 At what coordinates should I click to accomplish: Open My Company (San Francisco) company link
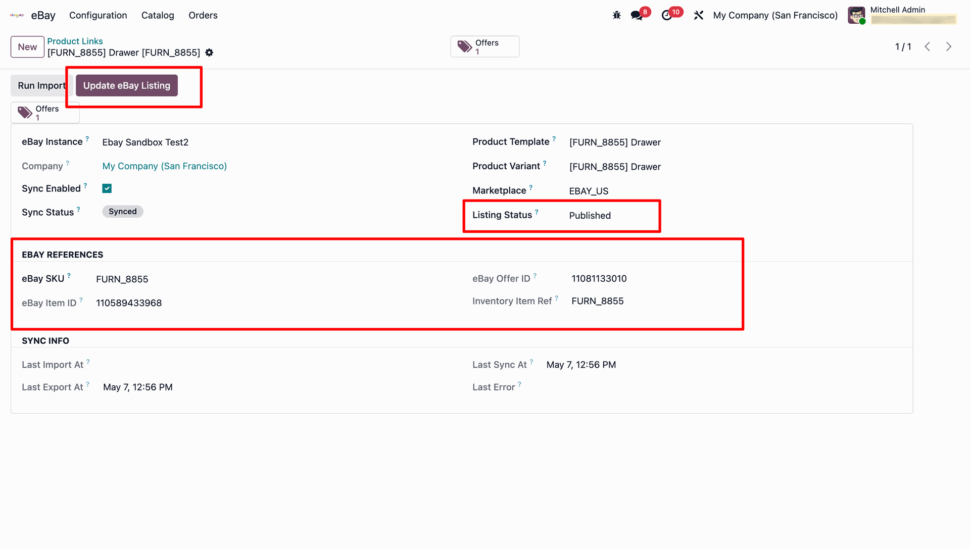click(x=165, y=166)
